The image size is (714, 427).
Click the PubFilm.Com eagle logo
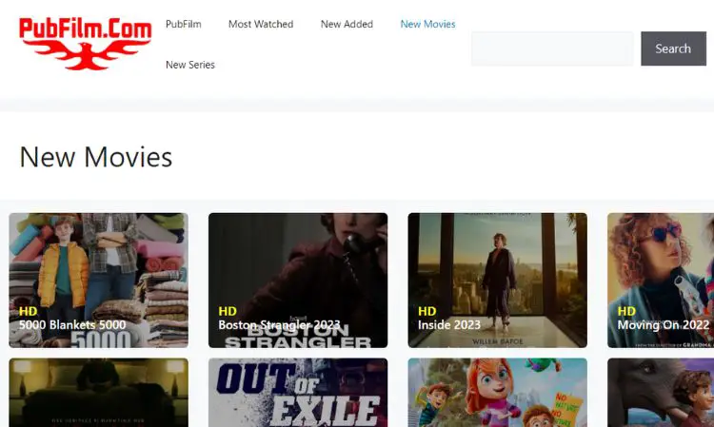[x=85, y=44]
